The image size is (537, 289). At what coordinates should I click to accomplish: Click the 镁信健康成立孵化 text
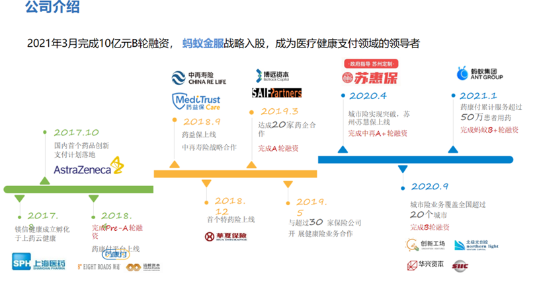point(42,230)
